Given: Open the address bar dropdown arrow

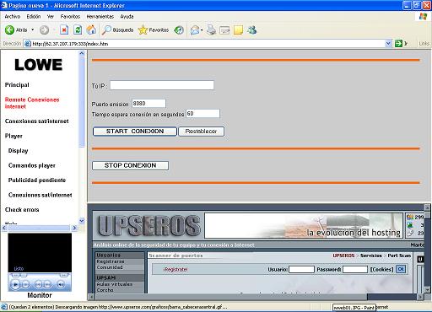Looking at the screenshot, I should click(388, 44).
